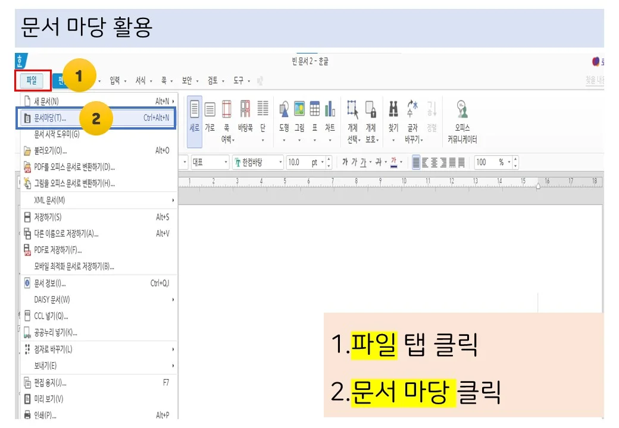619x428 pixels.
Task: Click 문서 시작 도우미(G) entry
Action: pos(99,134)
